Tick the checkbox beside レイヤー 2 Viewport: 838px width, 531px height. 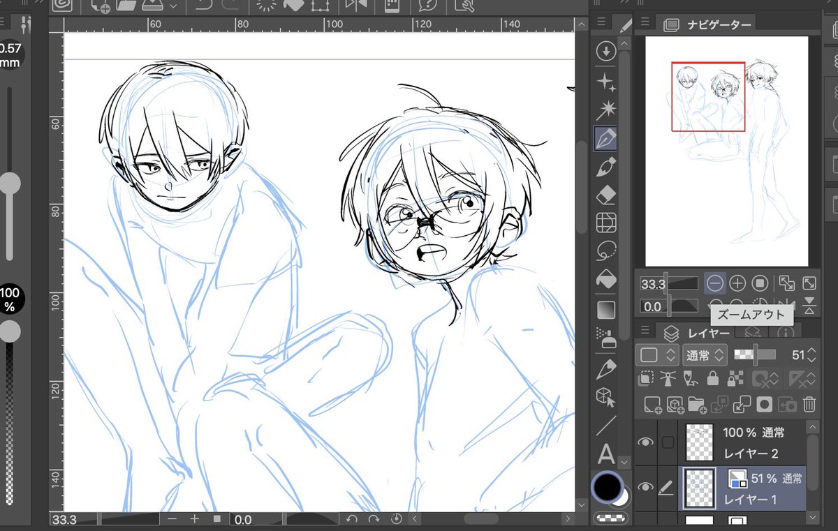pyautogui.click(x=668, y=442)
